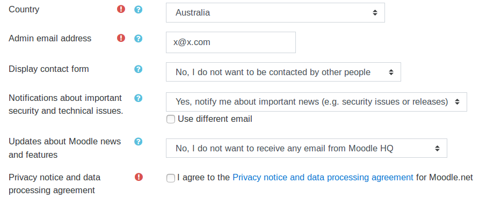
Task: Open help for Moodle news updates
Action: tap(138, 142)
